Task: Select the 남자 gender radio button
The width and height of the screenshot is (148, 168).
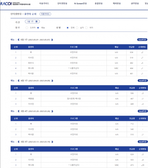Action: (77, 28)
